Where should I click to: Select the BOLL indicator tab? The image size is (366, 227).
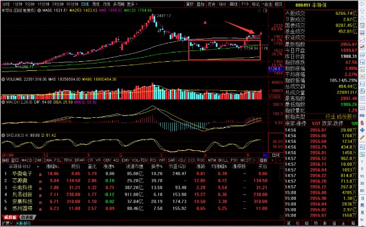[x=223, y=160]
